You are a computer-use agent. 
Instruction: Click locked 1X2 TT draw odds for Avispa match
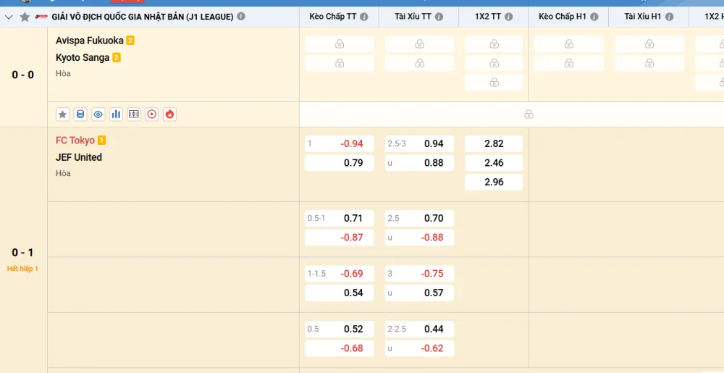coord(494,83)
